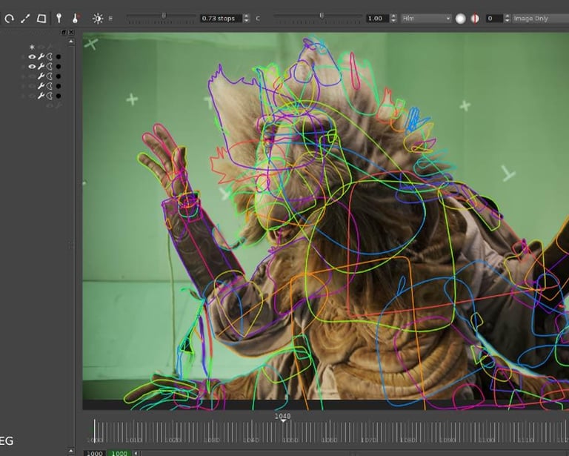Select the diagonal line transform tool
569x456 pixels.
point(25,19)
